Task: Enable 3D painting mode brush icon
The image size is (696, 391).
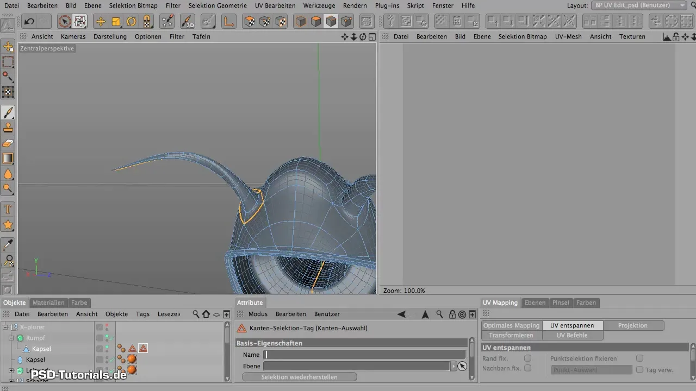Action: pyautogui.click(x=188, y=22)
